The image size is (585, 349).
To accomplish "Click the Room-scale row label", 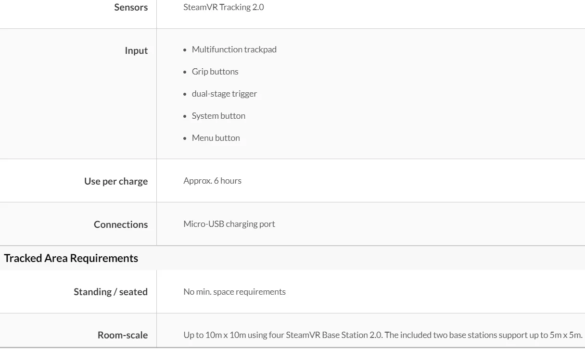I will click(123, 335).
